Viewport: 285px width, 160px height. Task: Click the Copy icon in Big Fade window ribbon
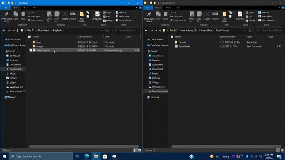pyautogui.click(x=16, y=16)
